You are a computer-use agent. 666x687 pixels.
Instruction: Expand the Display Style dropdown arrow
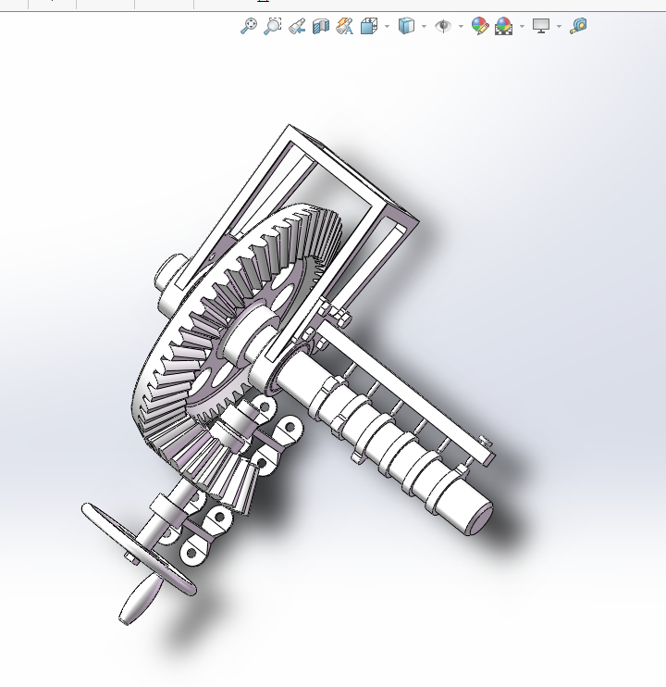pos(424,26)
